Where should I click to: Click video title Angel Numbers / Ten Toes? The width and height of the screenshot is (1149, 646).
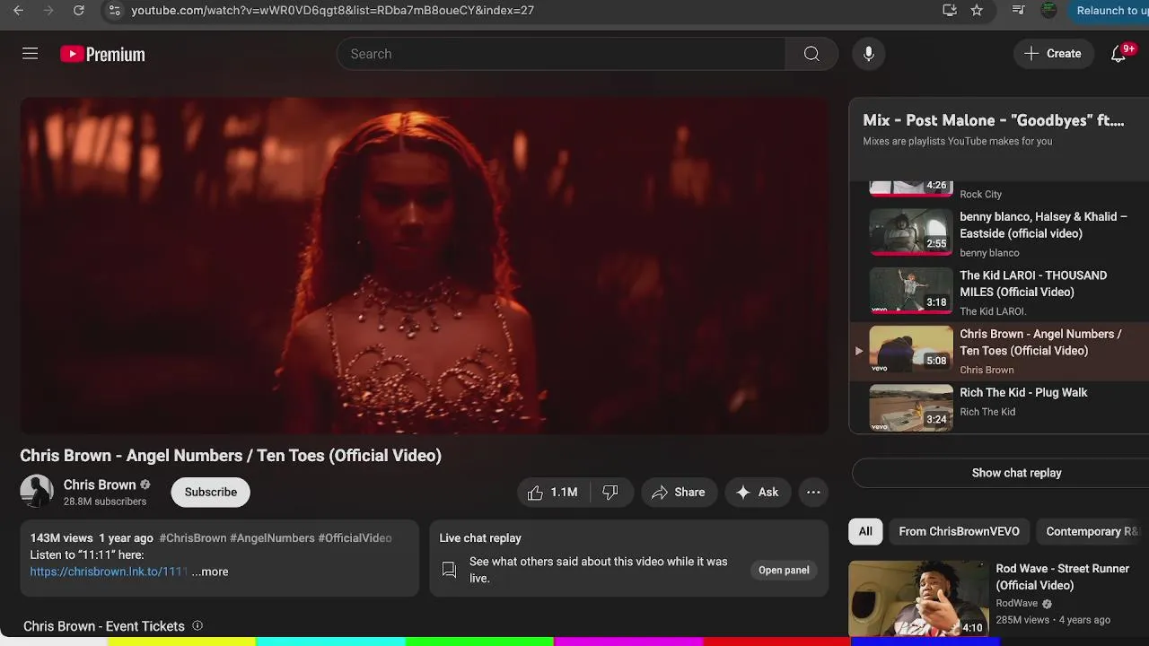pyautogui.click(x=231, y=456)
